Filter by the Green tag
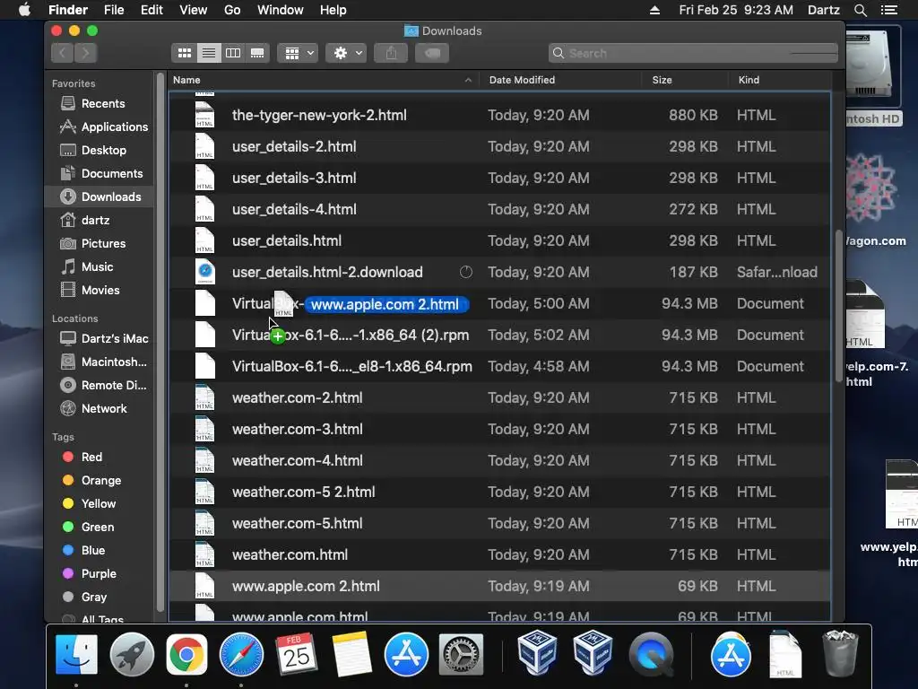 pos(97,528)
